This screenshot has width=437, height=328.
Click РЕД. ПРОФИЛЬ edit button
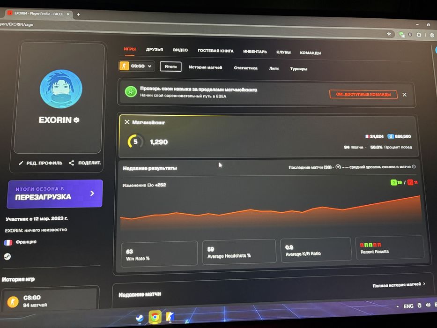point(40,163)
